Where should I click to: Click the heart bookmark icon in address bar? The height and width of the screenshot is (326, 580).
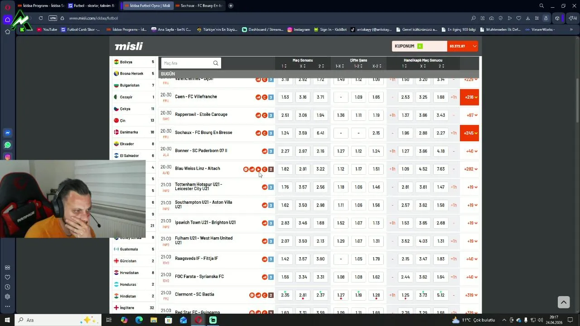(519, 18)
